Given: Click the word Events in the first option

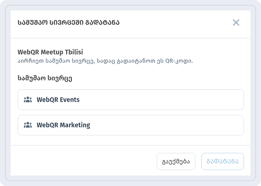Looking at the screenshot, I should [70, 99].
